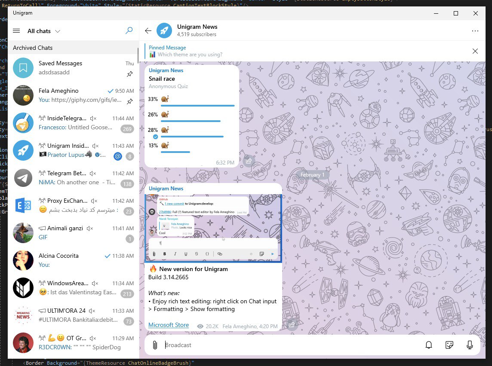Expand the All chats filter dropdown
The image size is (492, 366).
[43, 31]
